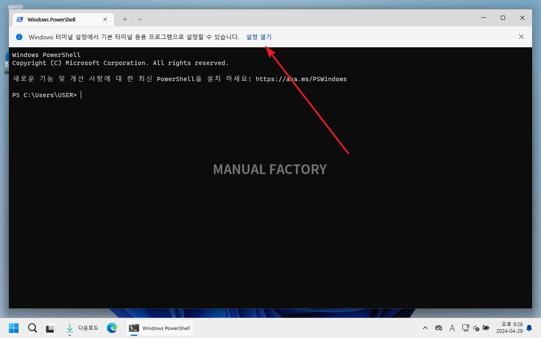The image size is (541, 338).
Task: Expand the new tab profile dropdown
Action: pyautogui.click(x=140, y=19)
